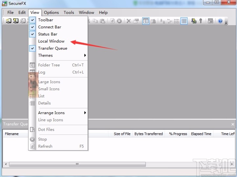Click the Details grid icon in menu
This screenshot has width=237, height=177.
(32, 103)
